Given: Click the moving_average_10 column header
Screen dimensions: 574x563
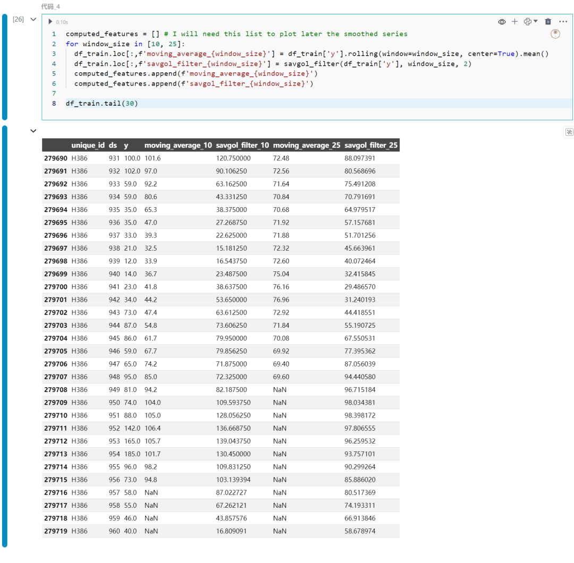Looking at the screenshot, I should coord(178,146).
